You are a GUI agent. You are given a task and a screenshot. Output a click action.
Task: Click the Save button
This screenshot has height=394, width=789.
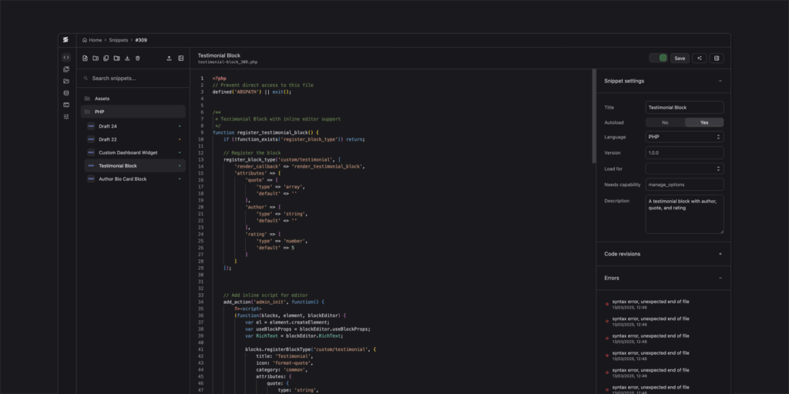point(680,58)
